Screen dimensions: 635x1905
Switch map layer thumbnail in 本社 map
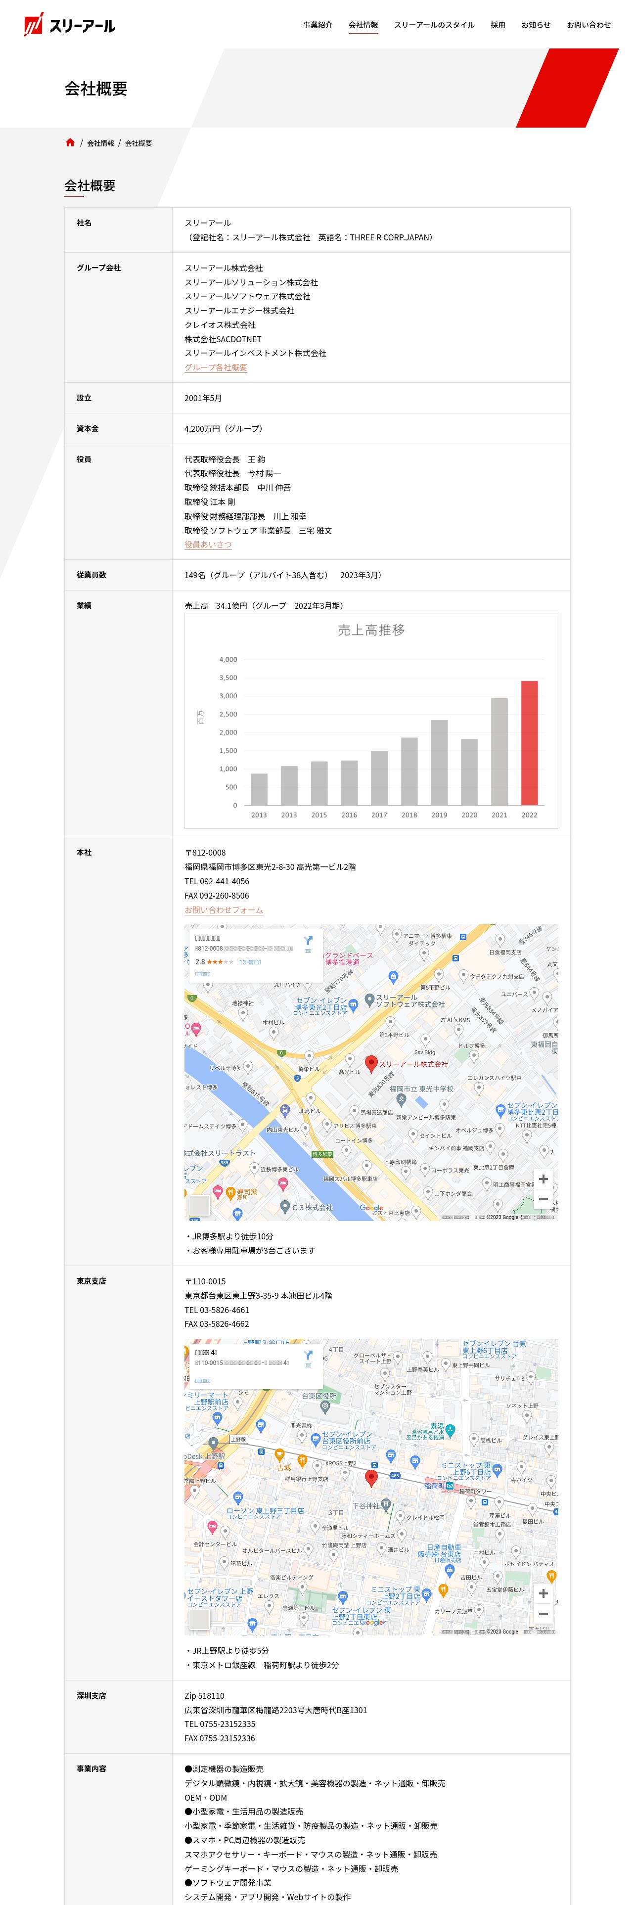(200, 1205)
